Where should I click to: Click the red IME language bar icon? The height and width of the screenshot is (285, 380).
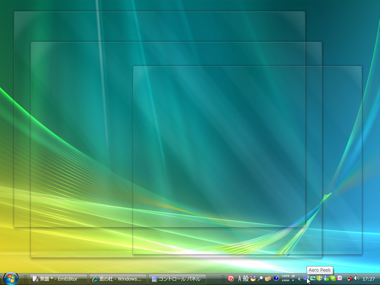point(231,279)
